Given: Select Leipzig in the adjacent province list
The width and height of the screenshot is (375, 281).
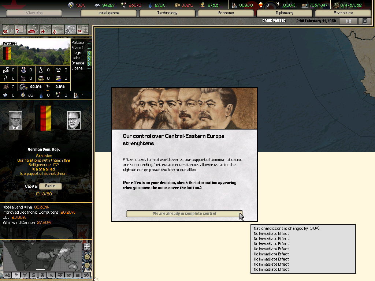Looking at the screenshot, I should (x=77, y=58).
